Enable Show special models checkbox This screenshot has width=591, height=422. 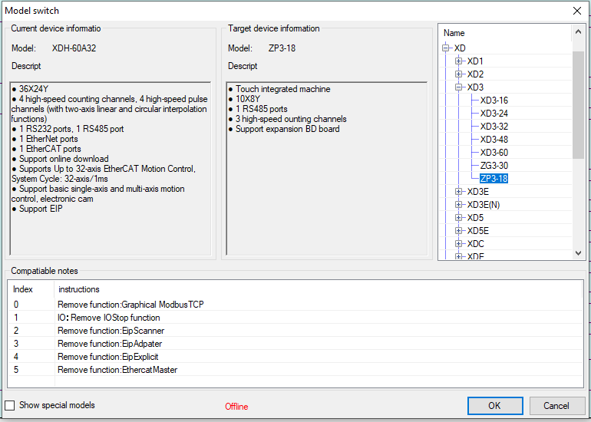[x=9, y=405]
